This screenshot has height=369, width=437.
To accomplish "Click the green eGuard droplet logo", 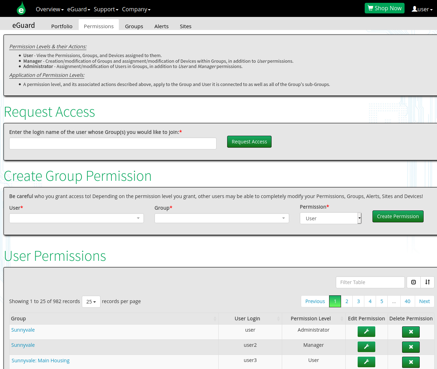I will click(21, 8).
